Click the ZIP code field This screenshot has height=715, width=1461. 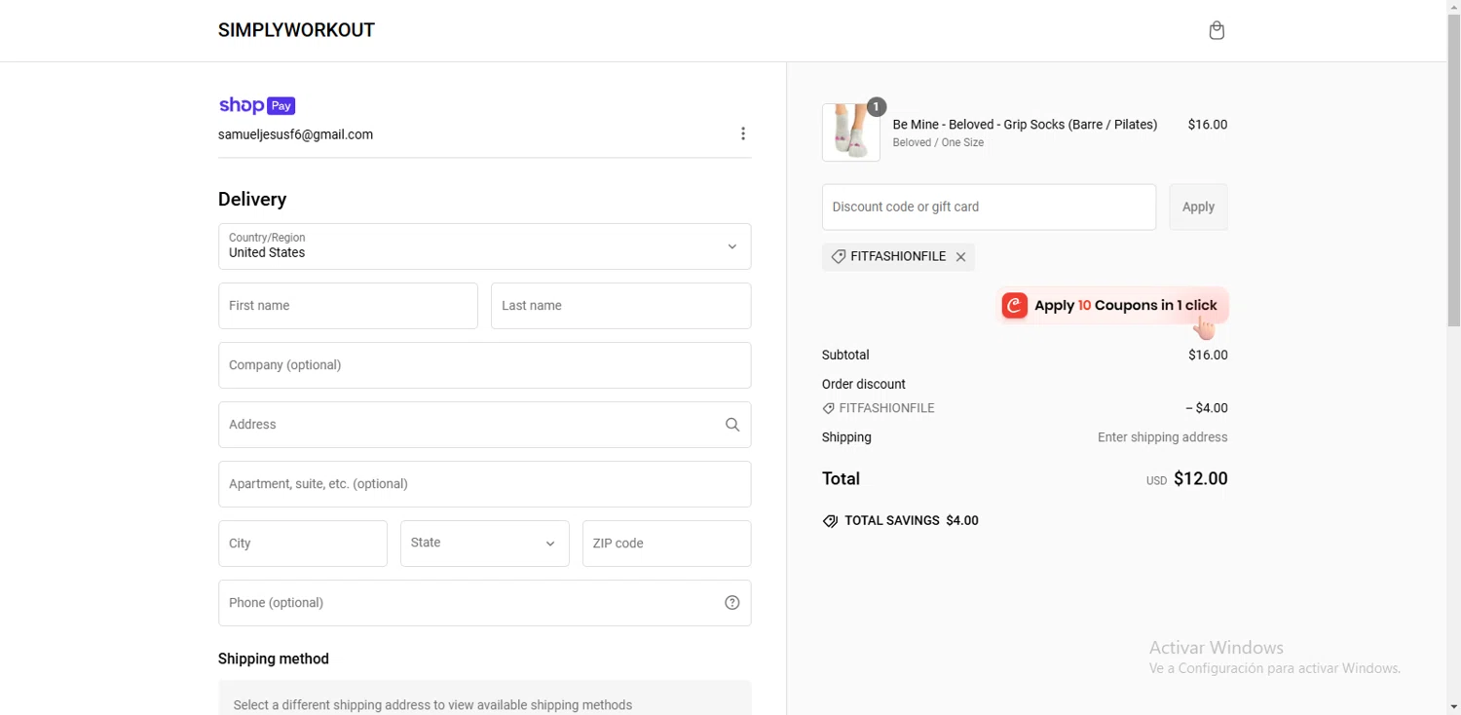(666, 544)
